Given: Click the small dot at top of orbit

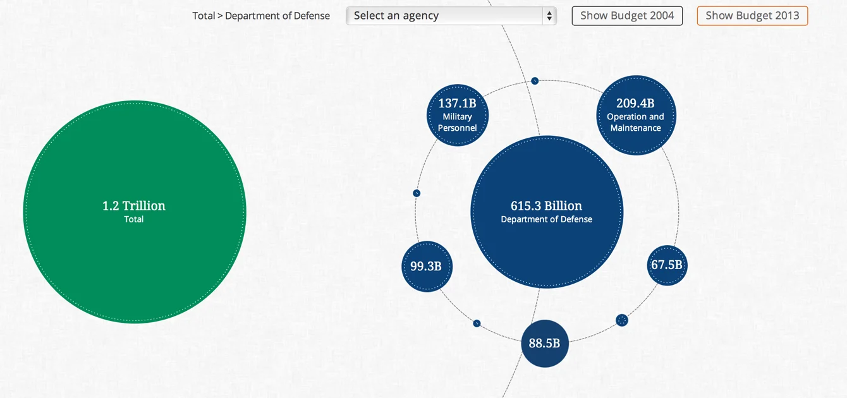Looking at the screenshot, I should pos(534,80).
